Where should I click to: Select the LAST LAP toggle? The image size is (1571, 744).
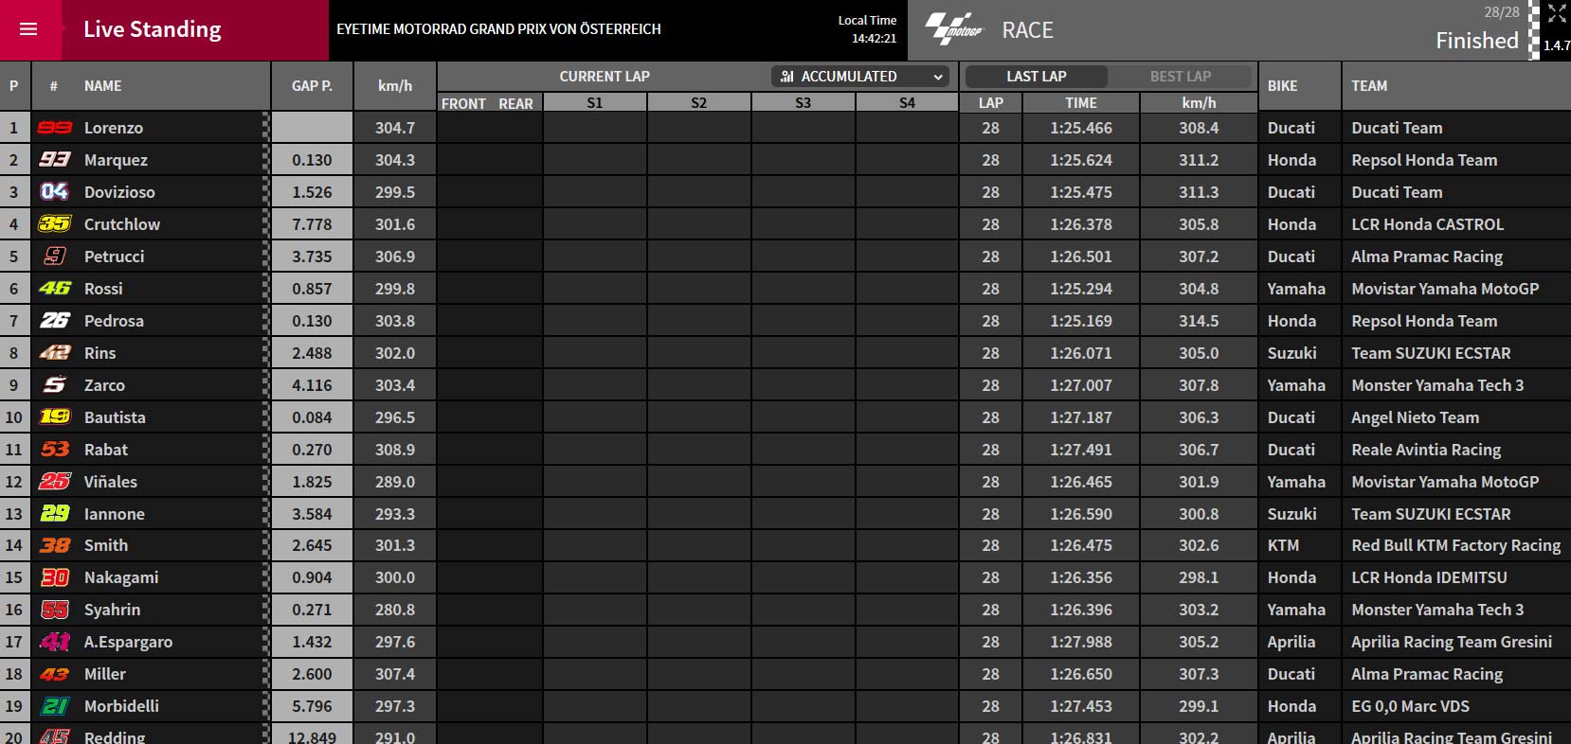pos(1036,77)
